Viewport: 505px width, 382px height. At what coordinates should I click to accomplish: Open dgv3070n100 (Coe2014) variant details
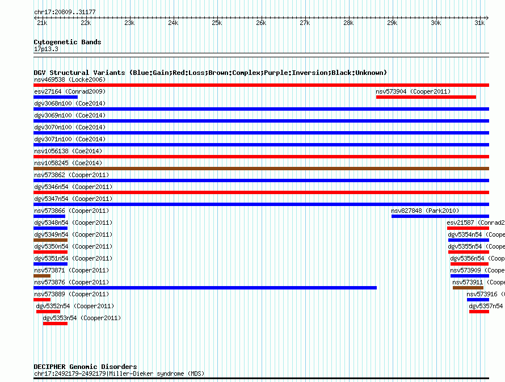click(261, 133)
